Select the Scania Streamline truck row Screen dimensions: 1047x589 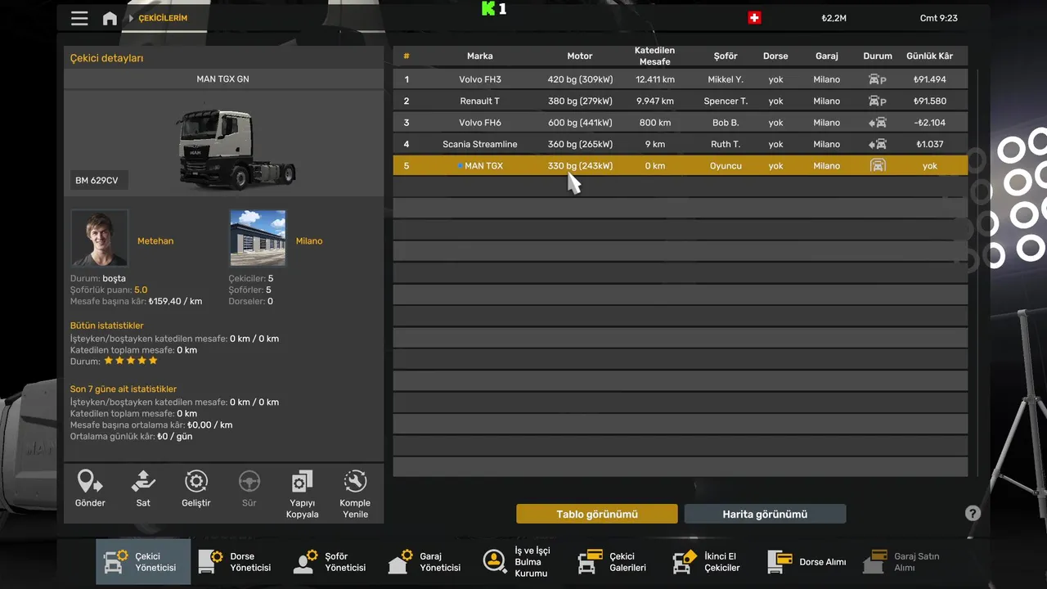pos(681,144)
